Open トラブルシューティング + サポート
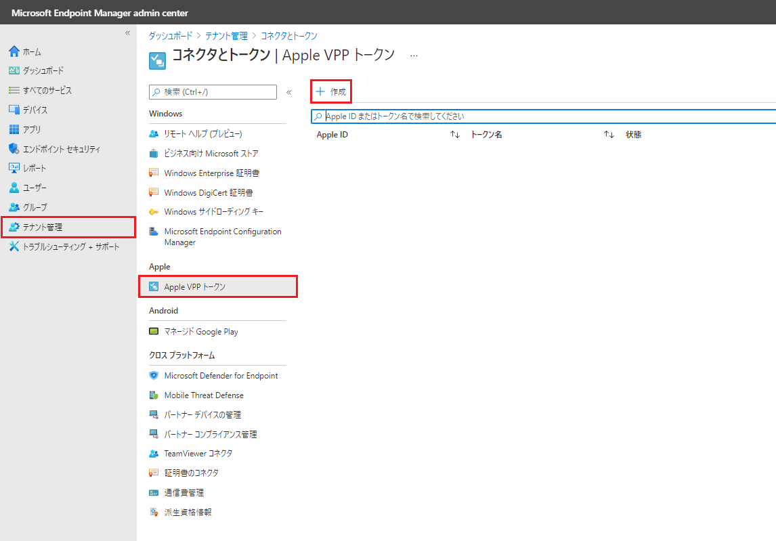Screen dimensions: 776x541 coord(71,246)
